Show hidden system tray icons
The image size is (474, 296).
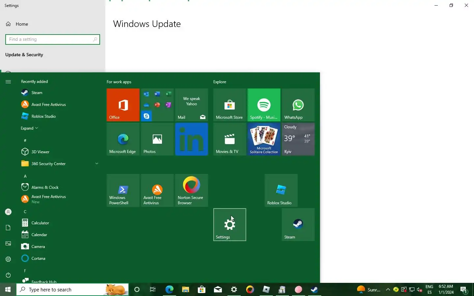[388, 289]
